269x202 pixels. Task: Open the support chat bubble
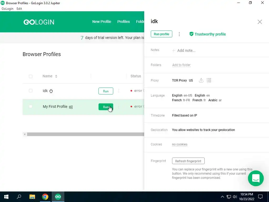pos(256,178)
